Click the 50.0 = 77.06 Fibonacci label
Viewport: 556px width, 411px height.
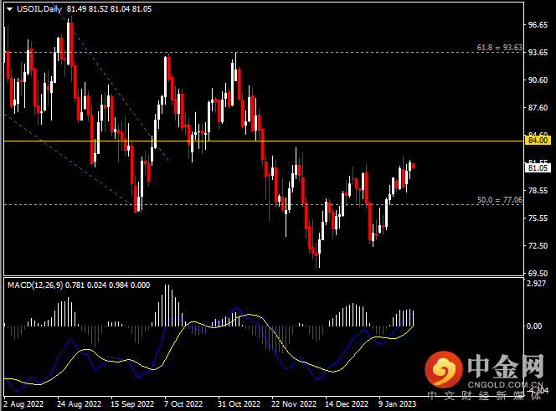499,200
